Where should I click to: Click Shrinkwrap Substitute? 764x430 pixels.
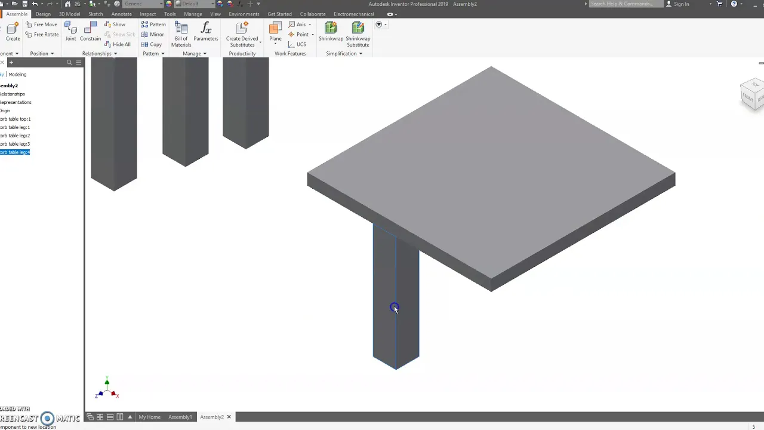[358, 35]
